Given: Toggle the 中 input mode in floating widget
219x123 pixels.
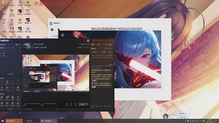Looking at the screenshot, I should click(170, 118).
